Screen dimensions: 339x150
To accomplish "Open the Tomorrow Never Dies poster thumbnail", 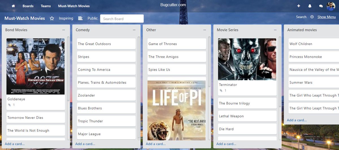I will tap(36, 66).
